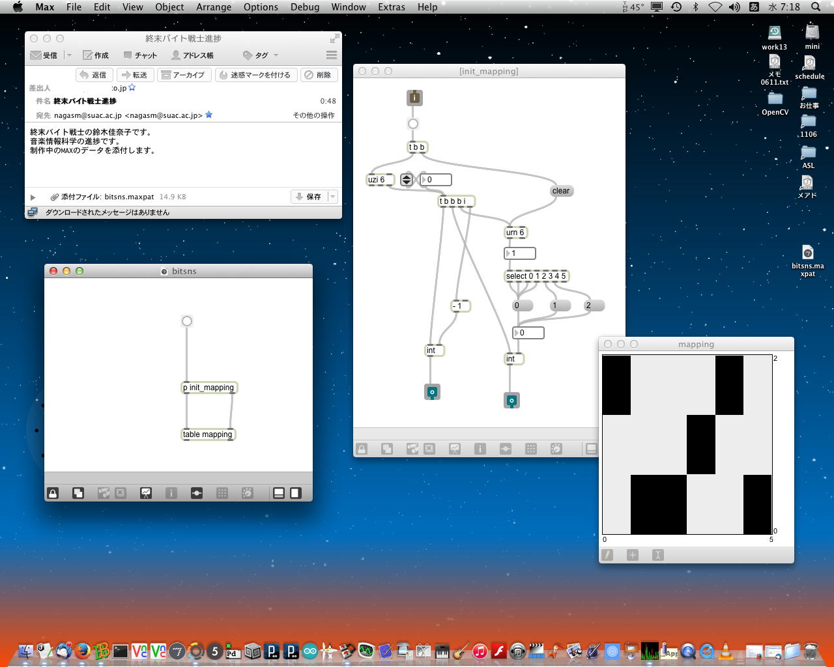Expand the attachment disclosure triangle in mail
834x667 pixels.
point(33,197)
